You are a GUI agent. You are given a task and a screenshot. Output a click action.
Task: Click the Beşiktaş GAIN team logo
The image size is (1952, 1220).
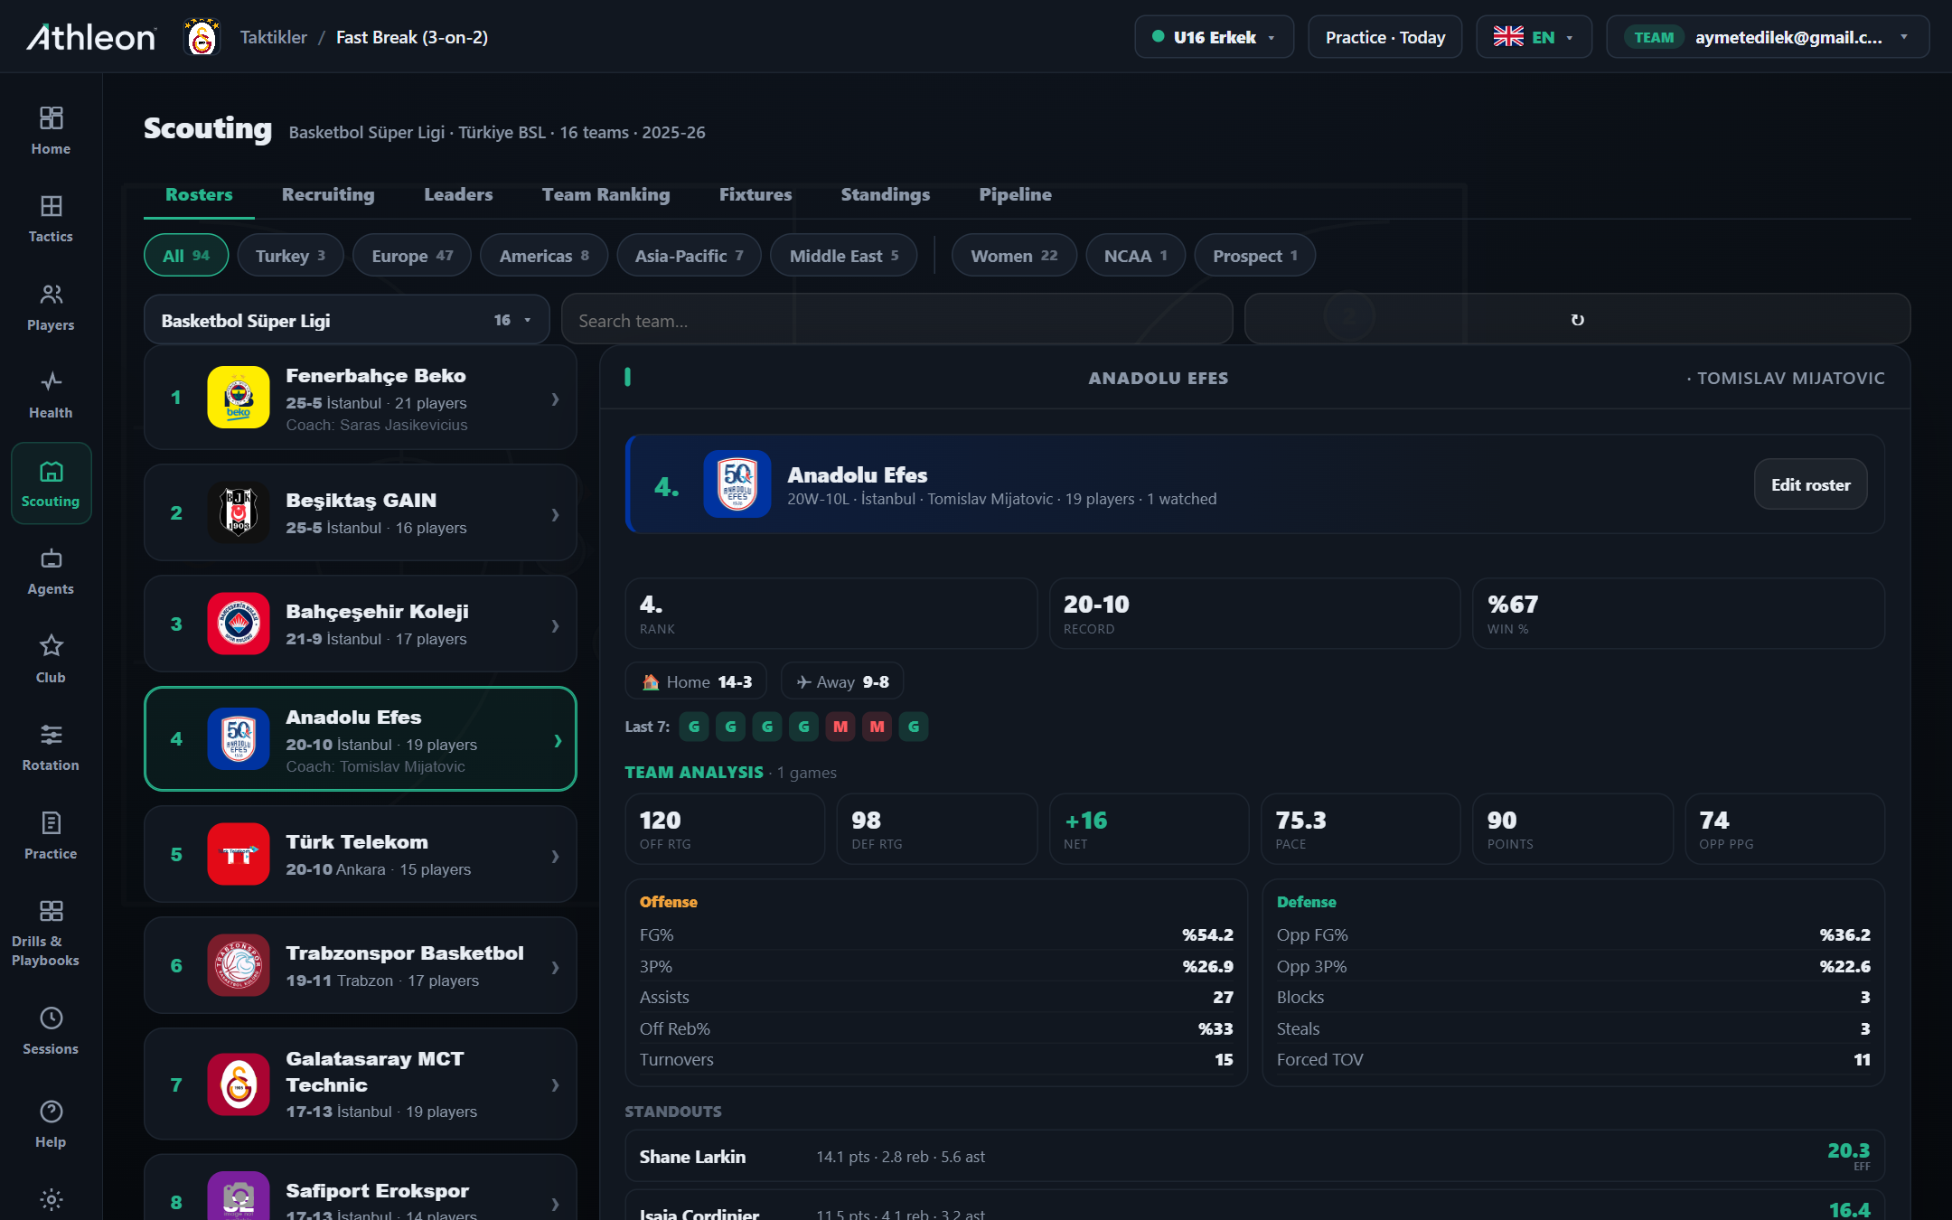pyautogui.click(x=239, y=513)
